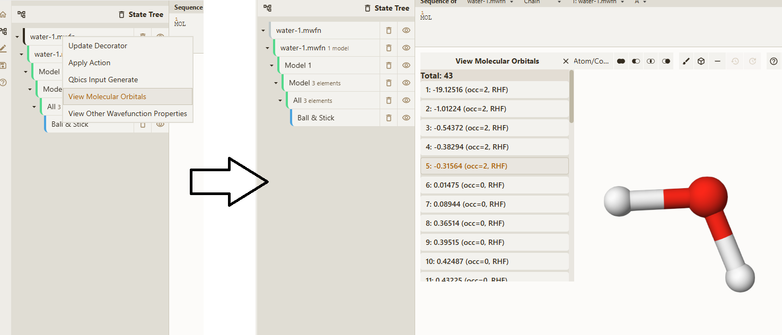Click the brush icon in selection toolbar

[x=686, y=61]
